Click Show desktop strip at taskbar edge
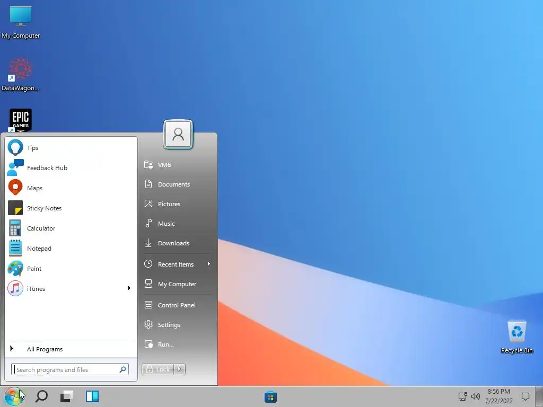Screen dimensions: 543x407 click(x=539, y=396)
